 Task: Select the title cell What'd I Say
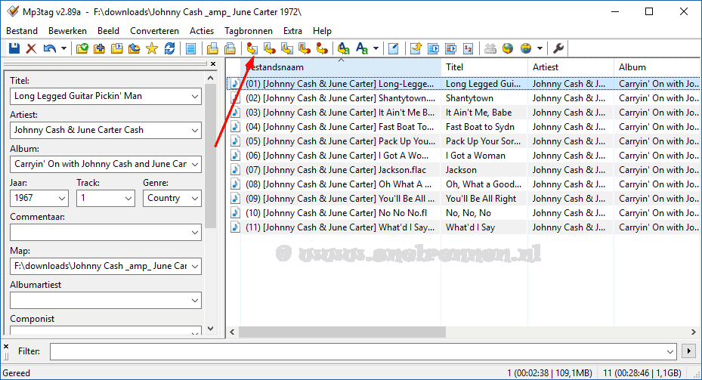(x=470, y=227)
